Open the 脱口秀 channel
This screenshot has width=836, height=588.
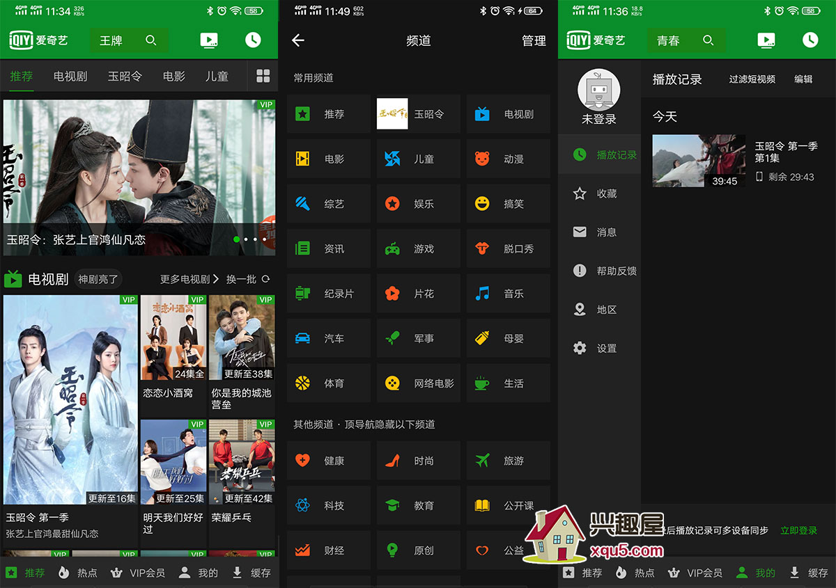click(x=508, y=248)
